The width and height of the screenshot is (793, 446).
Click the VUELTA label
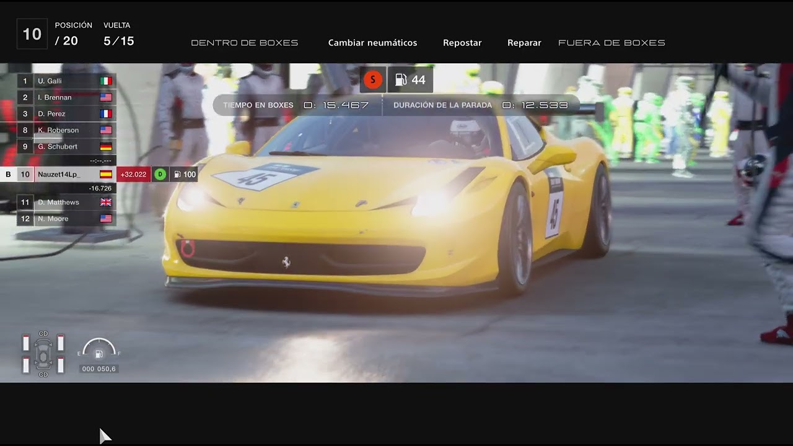117,25
